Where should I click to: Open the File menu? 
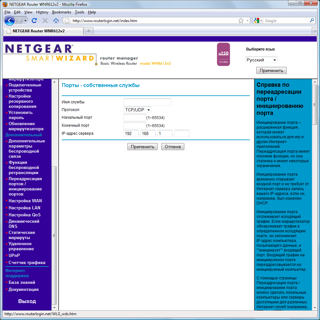[7, 12]
